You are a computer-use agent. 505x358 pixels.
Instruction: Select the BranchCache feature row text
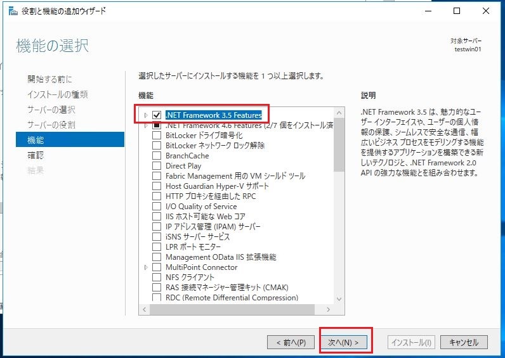point(187,156)
